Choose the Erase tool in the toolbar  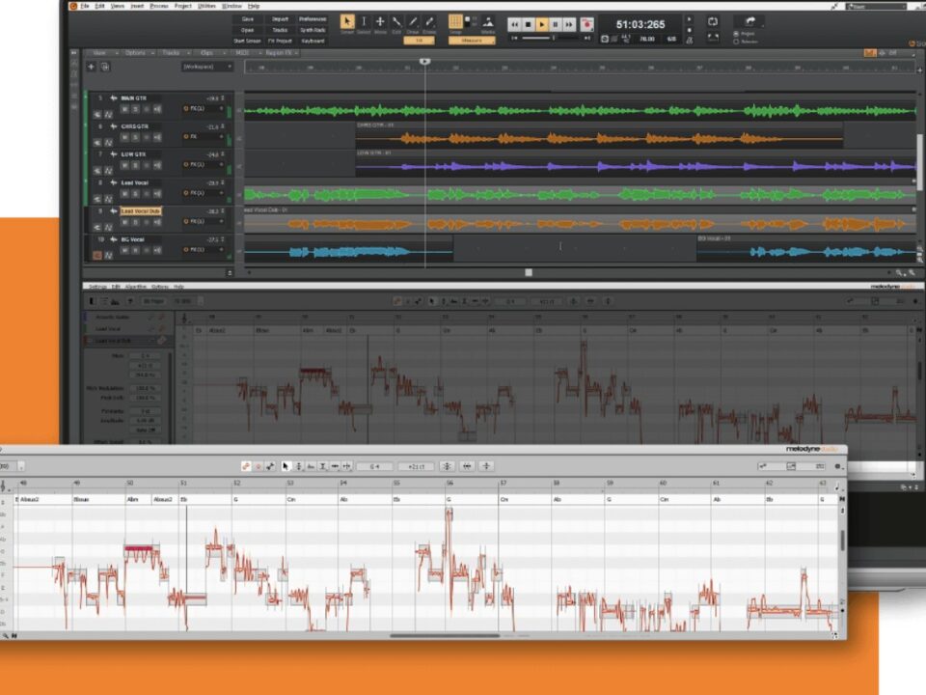(429, 22)
